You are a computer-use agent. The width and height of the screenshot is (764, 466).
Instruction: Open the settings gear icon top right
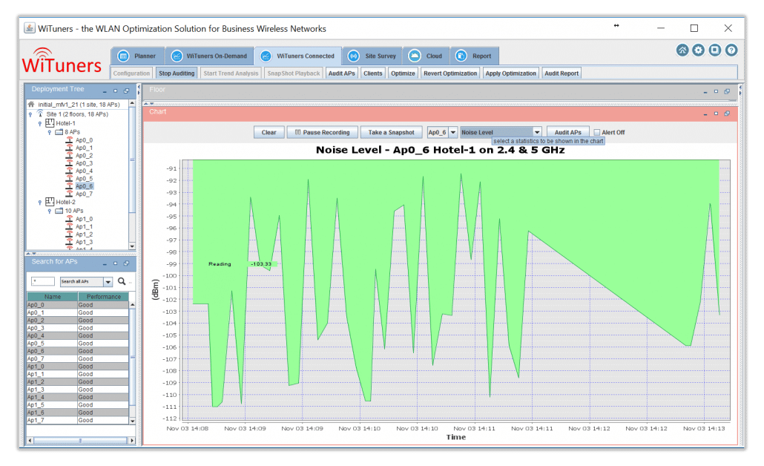point(697,50)
